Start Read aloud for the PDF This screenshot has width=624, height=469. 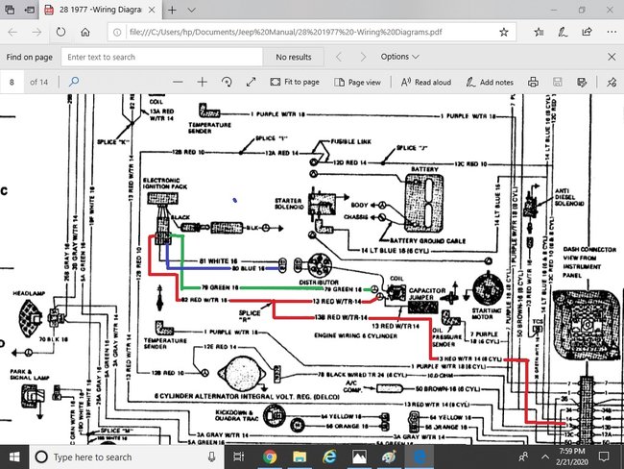pyautogui.click(x=425, y=82)
